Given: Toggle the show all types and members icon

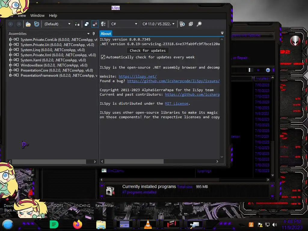Looking at the screenshot, I should pyautogui.click(x=103, y=24).
